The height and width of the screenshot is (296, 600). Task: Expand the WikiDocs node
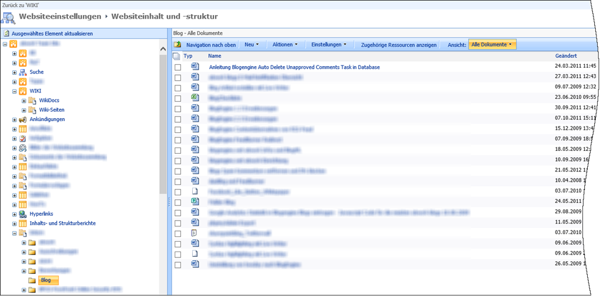24,101
